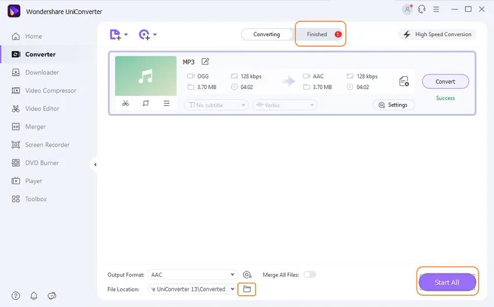Click the Toolbox icon
494x307 pixels.
pos(16,199)
